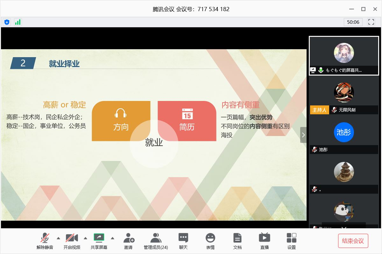Screen dimensions: 382x254
Task: Click the 结束会议 end meeting button
Action: (x=353, y=241)
